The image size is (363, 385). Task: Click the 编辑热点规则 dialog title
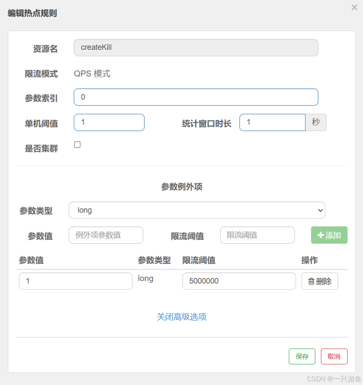32,13
